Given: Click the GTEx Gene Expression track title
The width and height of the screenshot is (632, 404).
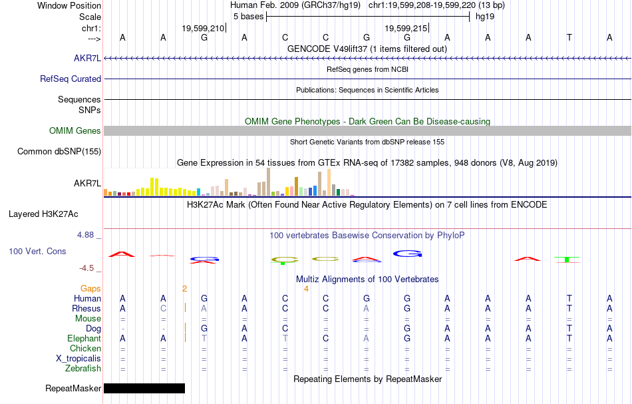Looking at the screenshot, I should pos(367,162).
